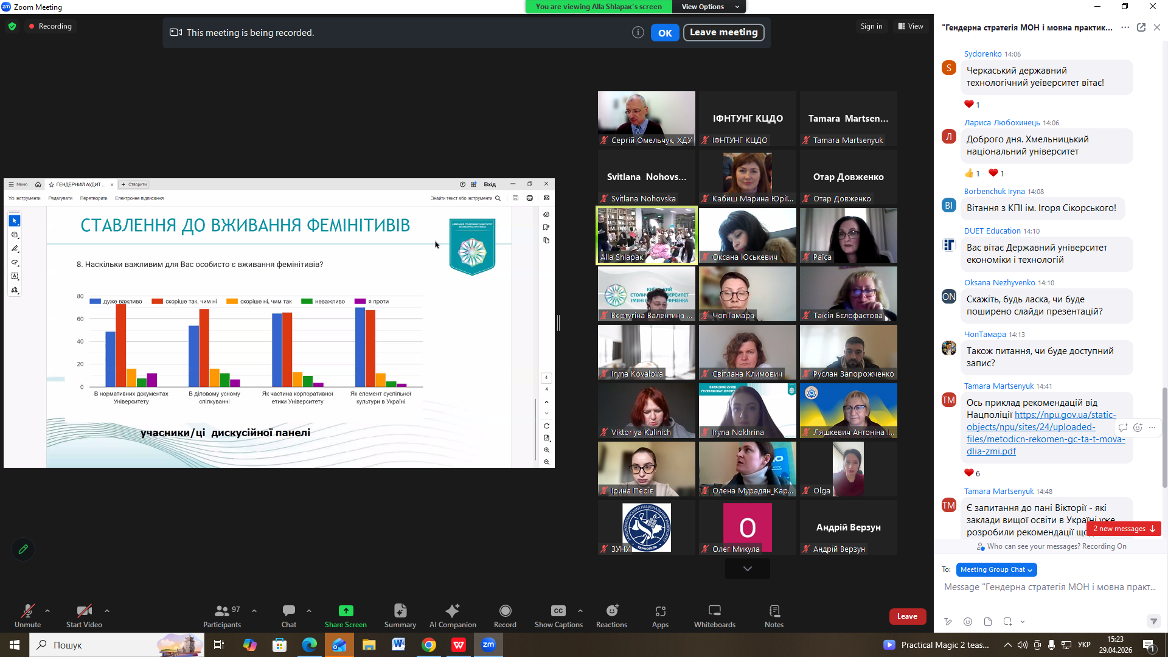
Task: Open the Participants panel
Action: coord(222,616)
